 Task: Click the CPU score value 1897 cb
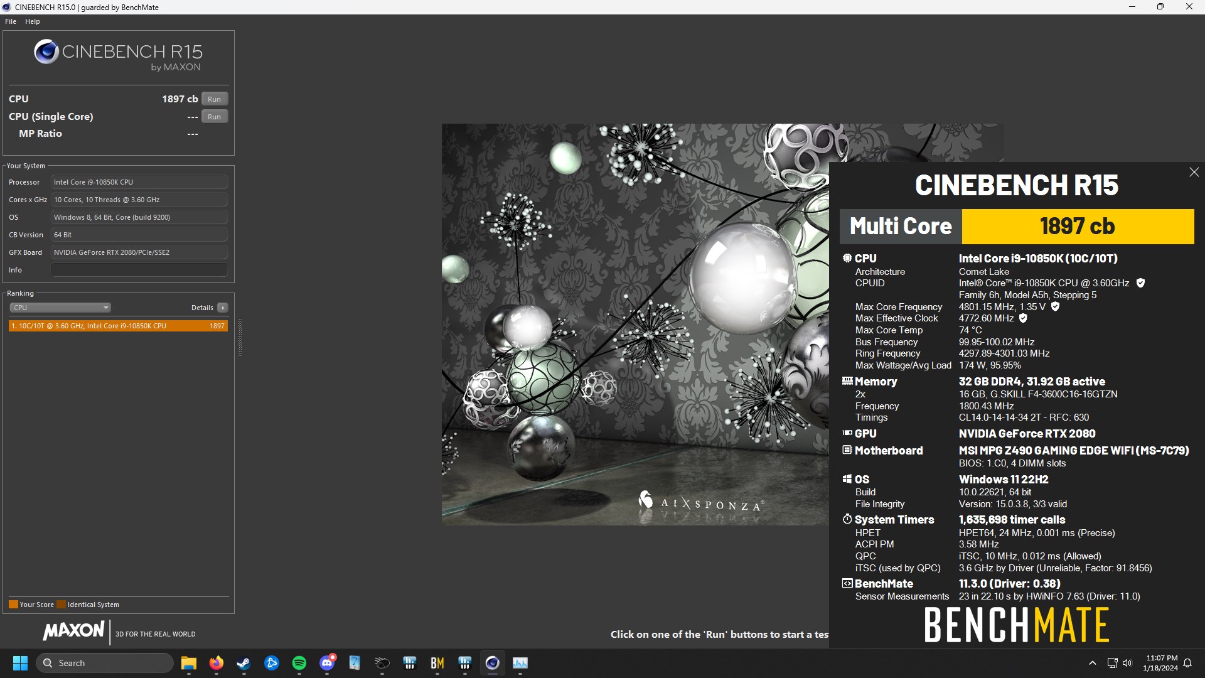pos(179,99)
